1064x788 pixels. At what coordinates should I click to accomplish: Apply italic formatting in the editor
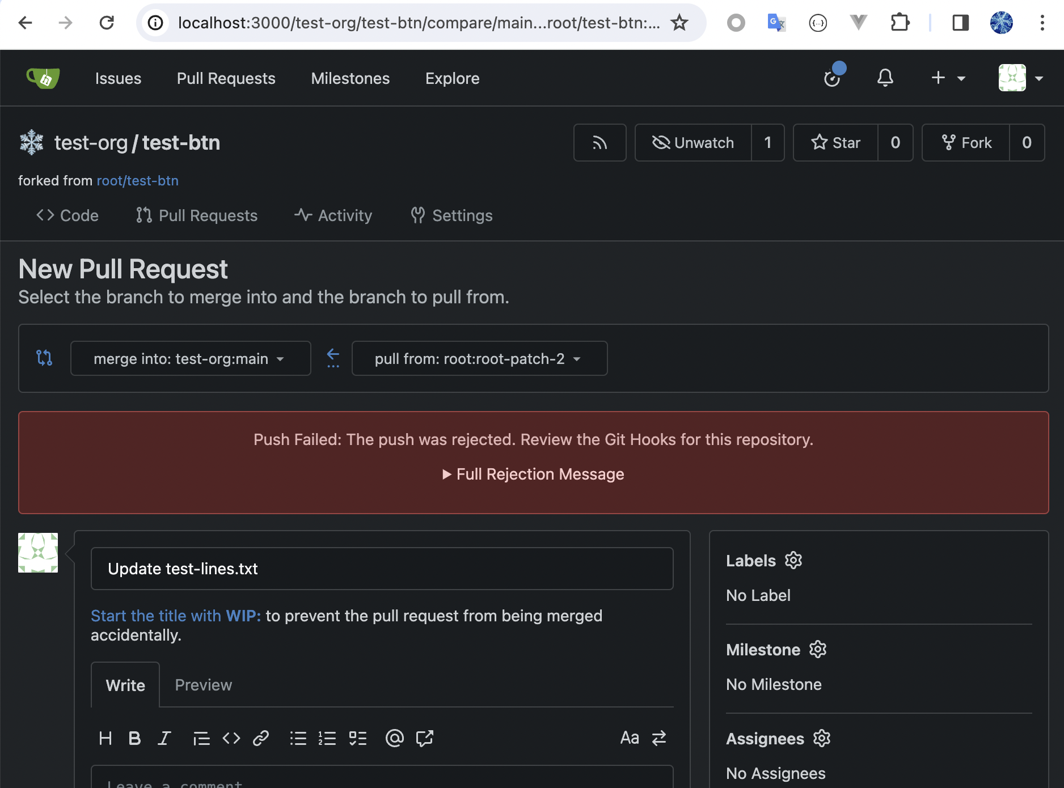pyautogui.click(x=164, y=738)
